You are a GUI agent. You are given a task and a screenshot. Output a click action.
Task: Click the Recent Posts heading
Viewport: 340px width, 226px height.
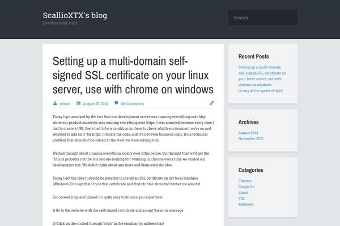(x=253, y=56)
